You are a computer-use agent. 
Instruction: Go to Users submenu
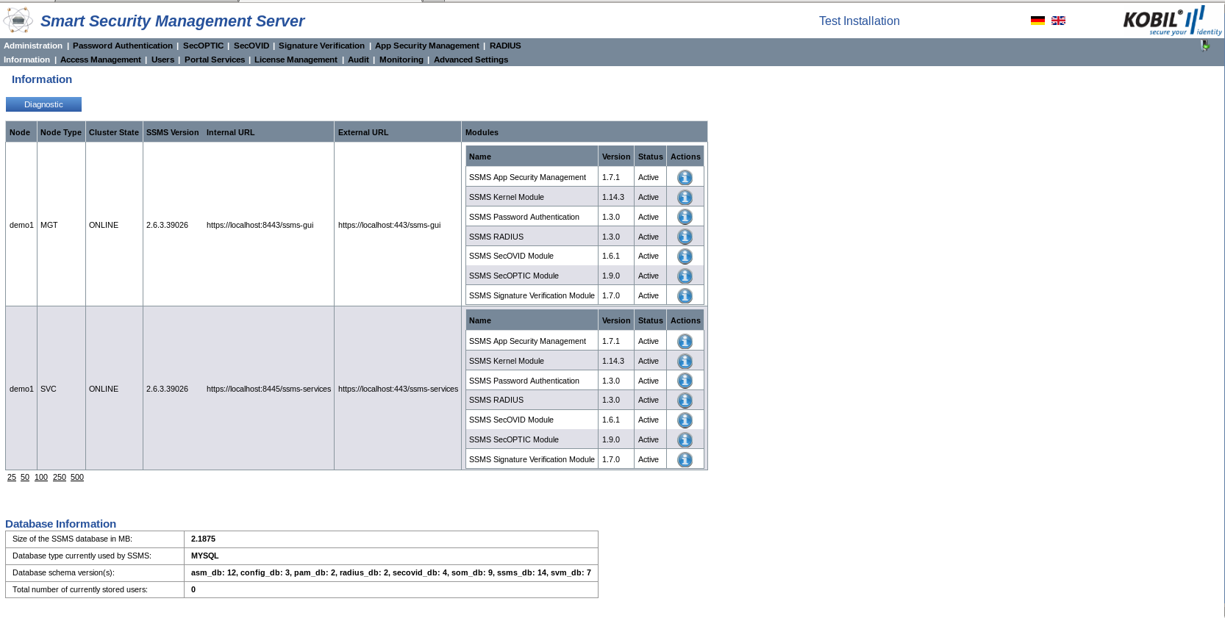click(162, 60)
